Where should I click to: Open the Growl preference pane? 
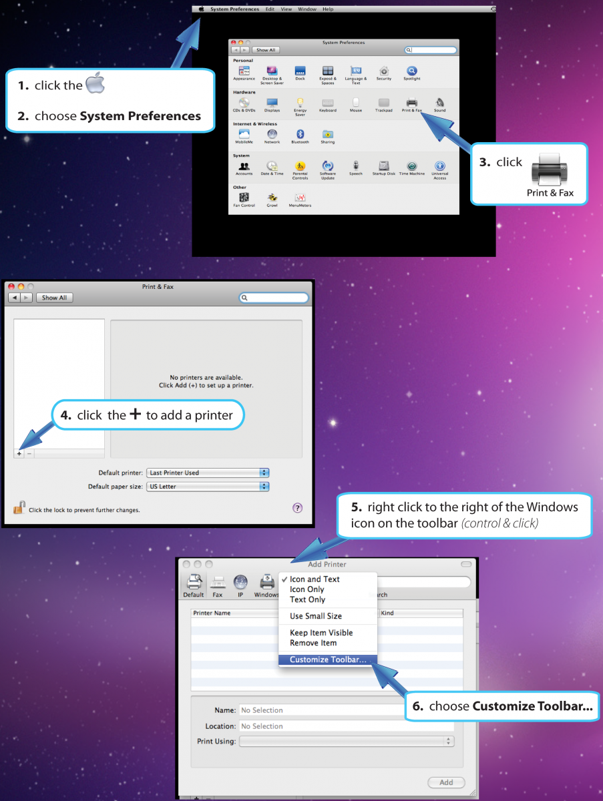272,200
